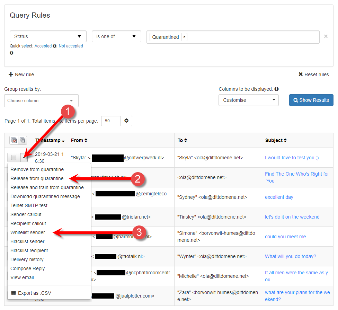This screenshot has height=310, width=338.
Task: Open subject 'excellent day'
Action: (279, 197)
